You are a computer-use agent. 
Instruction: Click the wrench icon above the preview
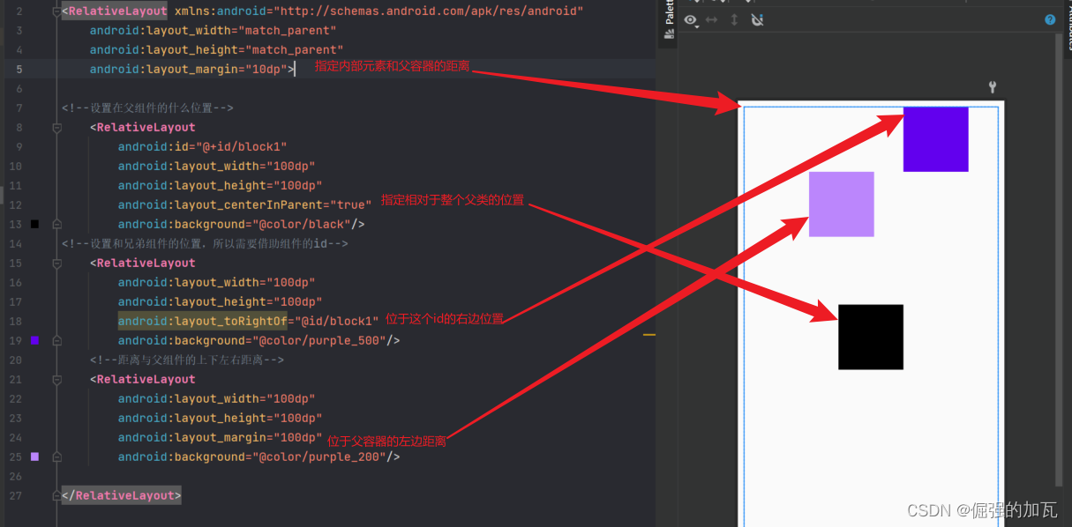point(993,86)
